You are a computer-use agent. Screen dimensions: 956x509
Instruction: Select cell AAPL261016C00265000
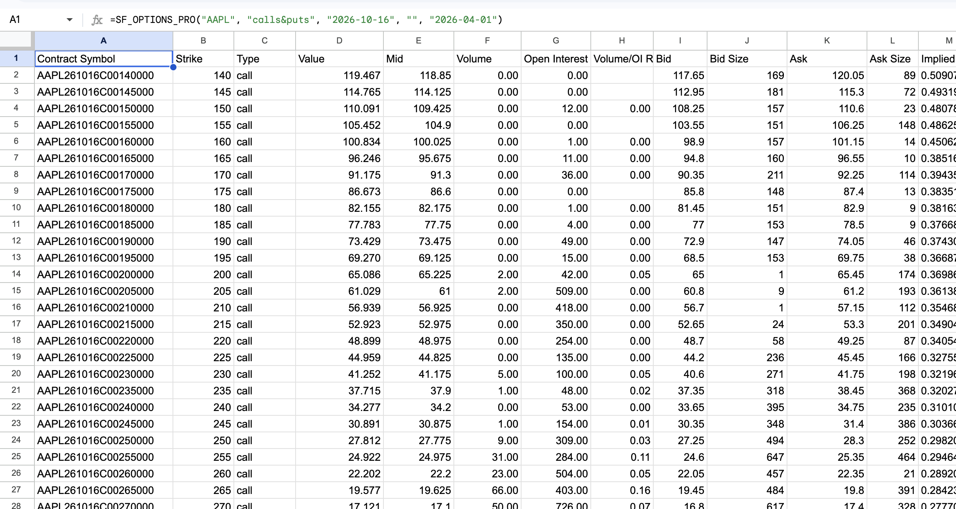[104, 490]
